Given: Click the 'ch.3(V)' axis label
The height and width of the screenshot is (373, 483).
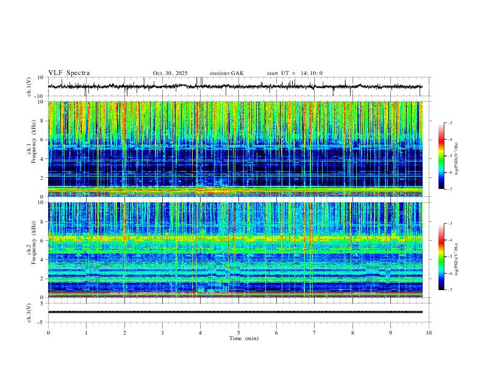Looking at the screenshot, I should (29, 313).
